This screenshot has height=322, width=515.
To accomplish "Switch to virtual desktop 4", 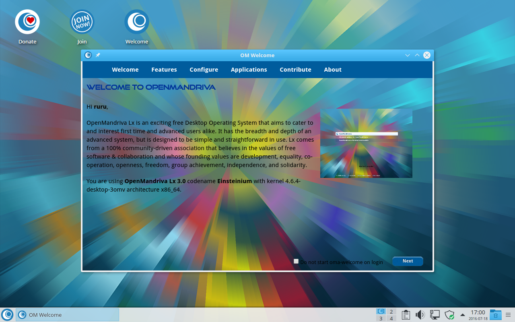I will (x=391, y=318).
